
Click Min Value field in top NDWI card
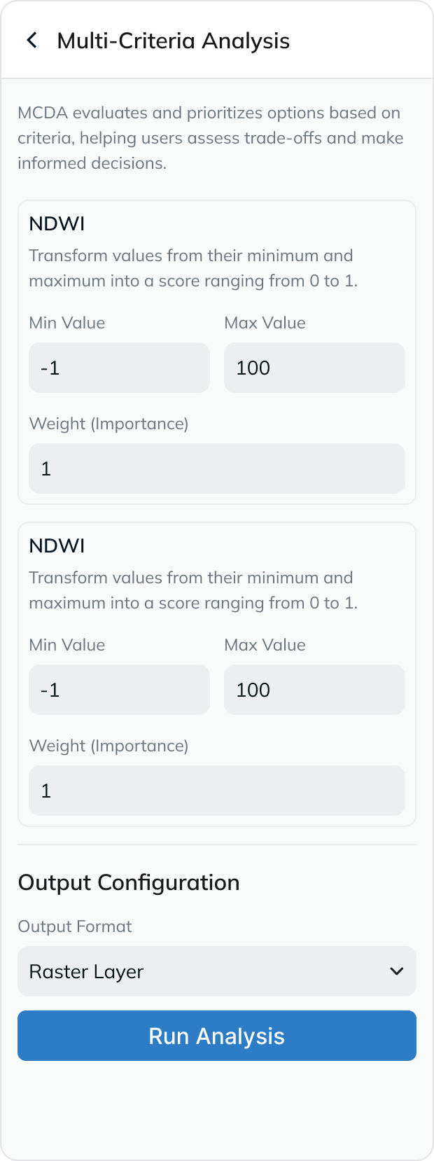pyautogui.click(x=119, y=368)
